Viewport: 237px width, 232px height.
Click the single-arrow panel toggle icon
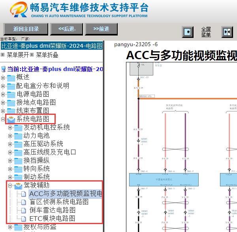point(188,32)
